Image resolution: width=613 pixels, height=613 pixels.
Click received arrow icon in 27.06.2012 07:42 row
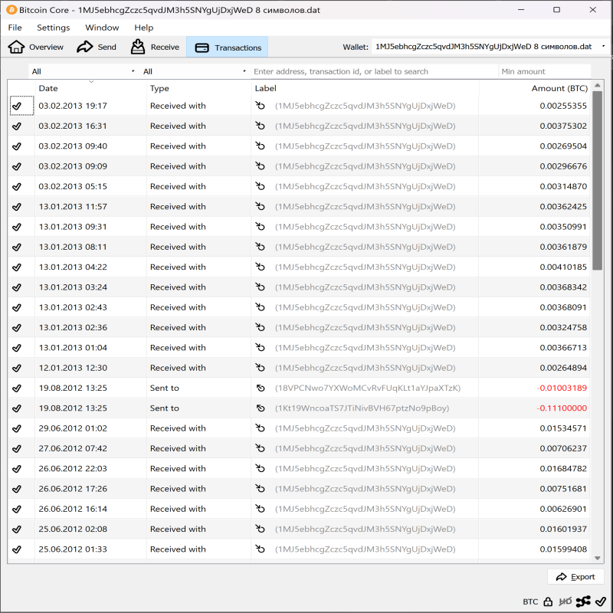[x=261, y=448]
